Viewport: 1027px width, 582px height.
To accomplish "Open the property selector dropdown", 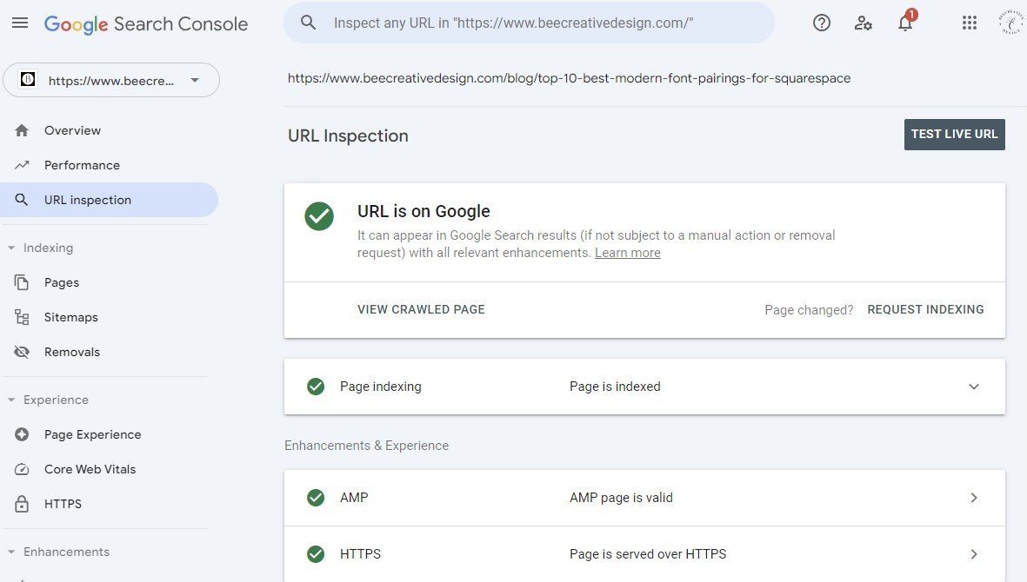I will pos(111,81).
